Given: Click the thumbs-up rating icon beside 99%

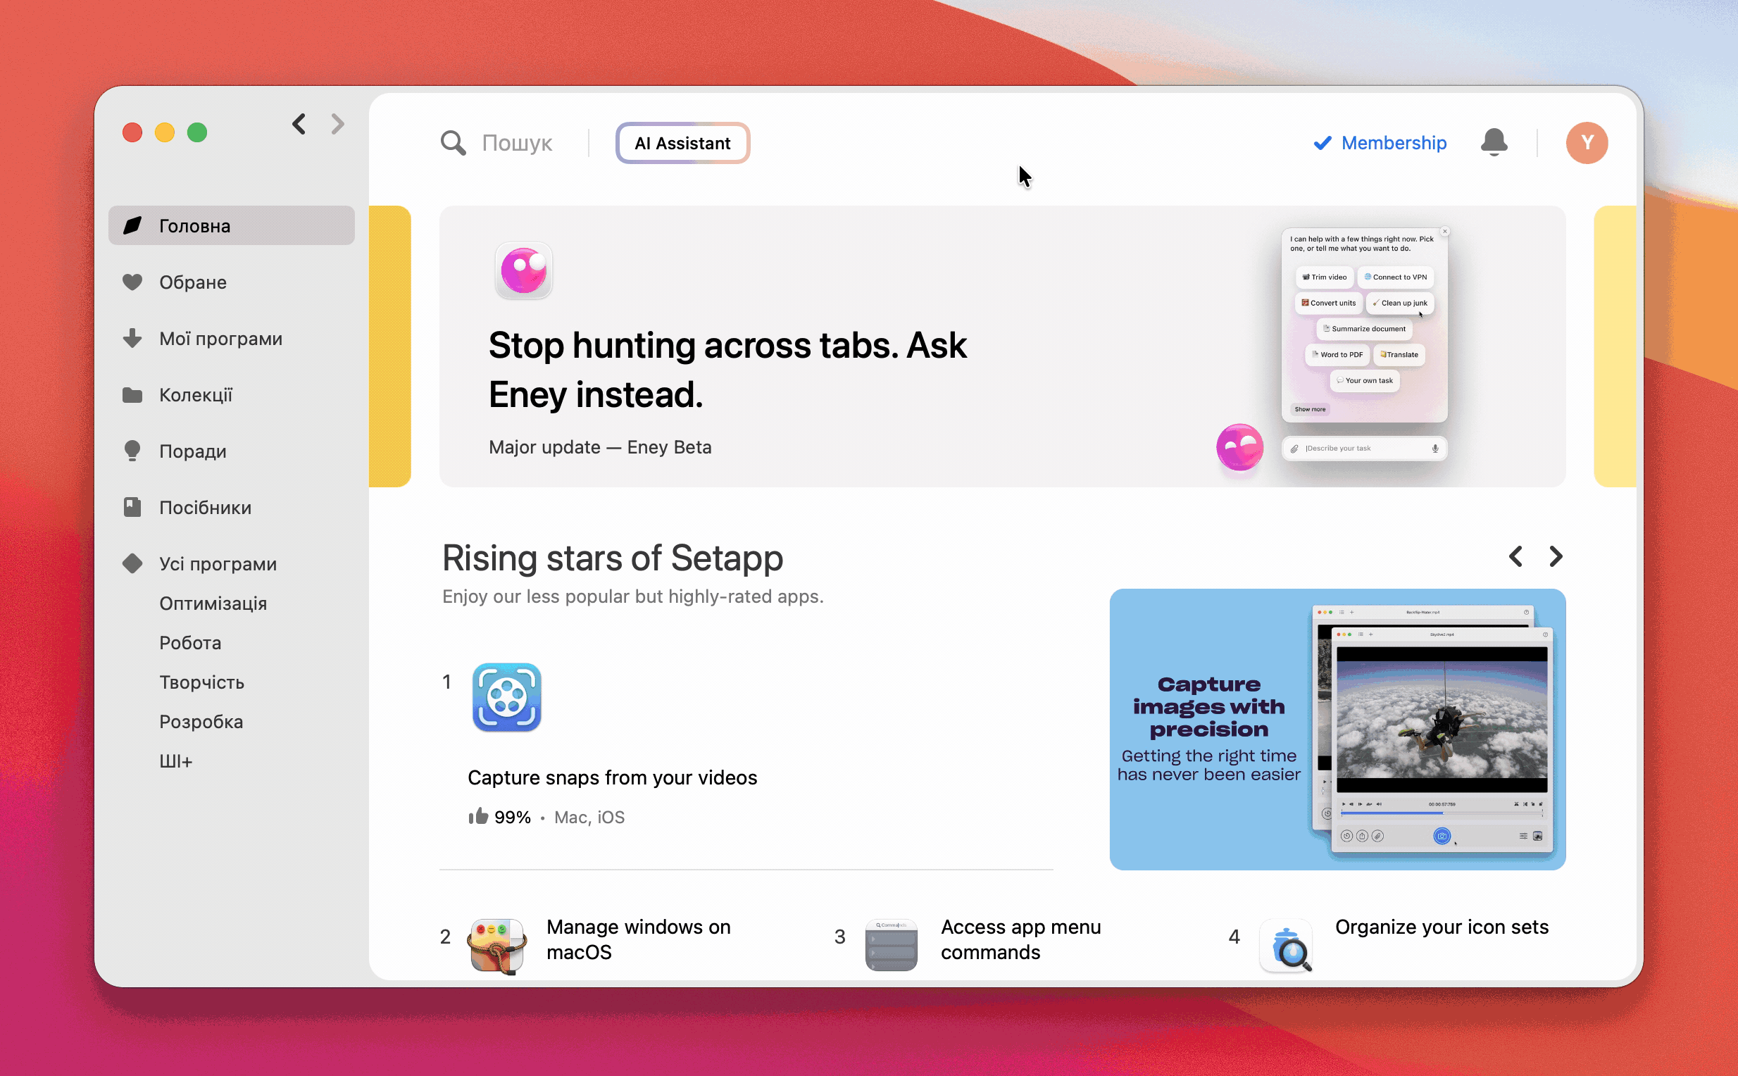Looking at the screenshot, I should tap(478, 815).
